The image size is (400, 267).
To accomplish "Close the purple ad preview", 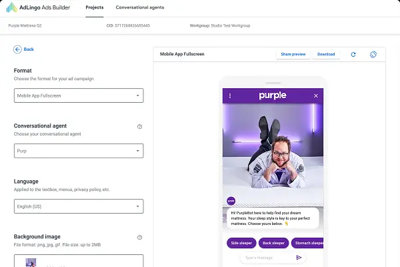I will (315, 95).
